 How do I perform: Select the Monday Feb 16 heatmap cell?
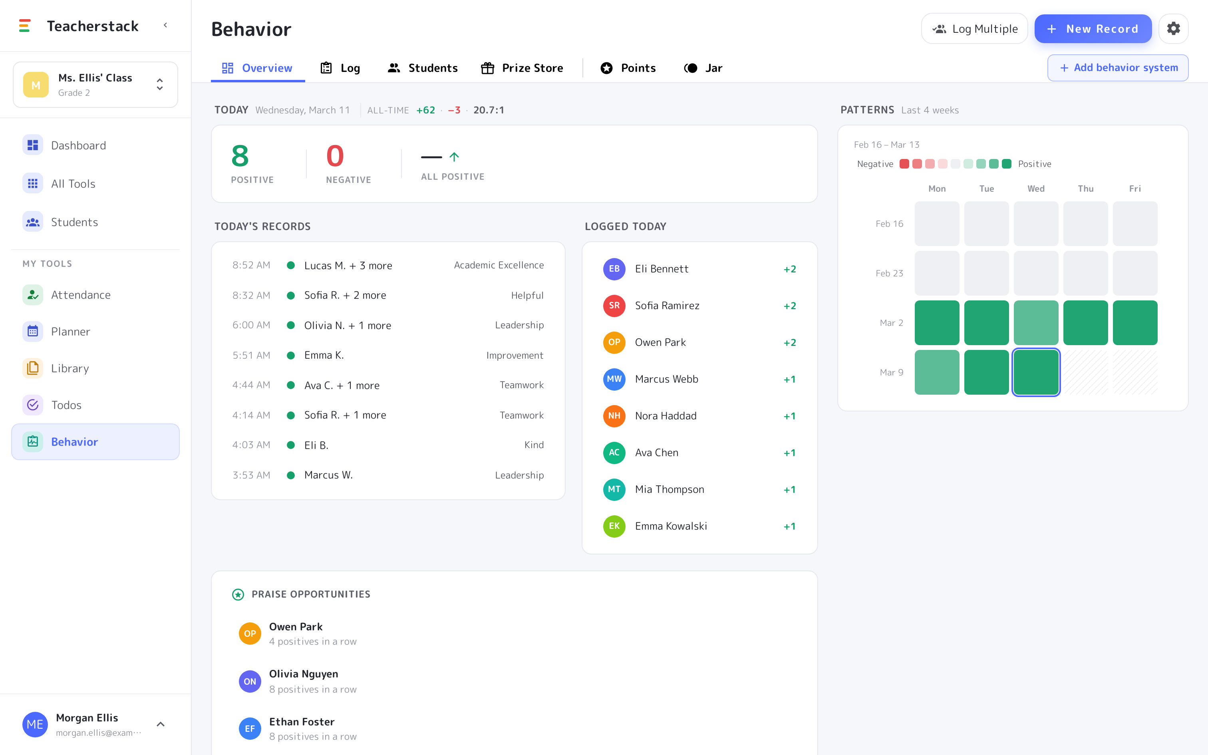937,224
